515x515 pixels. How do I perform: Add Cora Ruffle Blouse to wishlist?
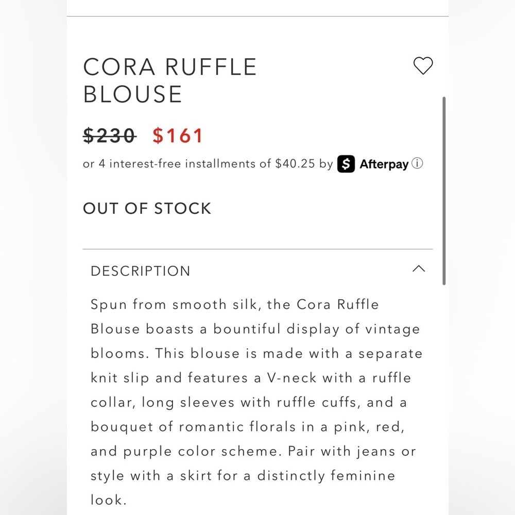pos(423,66)
